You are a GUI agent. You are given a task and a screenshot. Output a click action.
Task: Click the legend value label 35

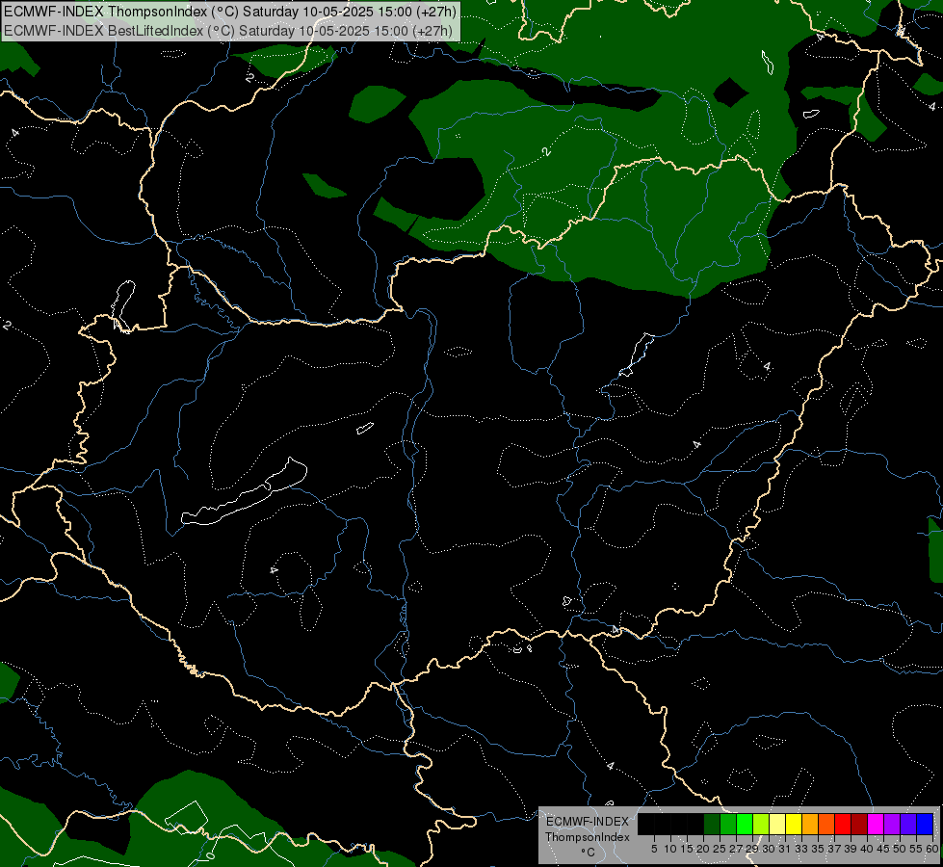(x=818, y=849)
